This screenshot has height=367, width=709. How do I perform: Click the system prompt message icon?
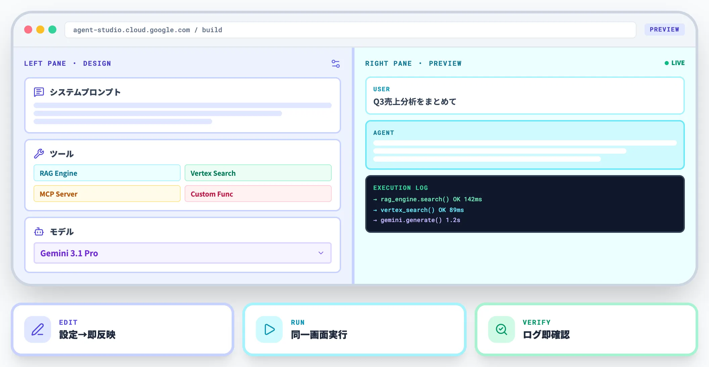(x=39, y=92)
